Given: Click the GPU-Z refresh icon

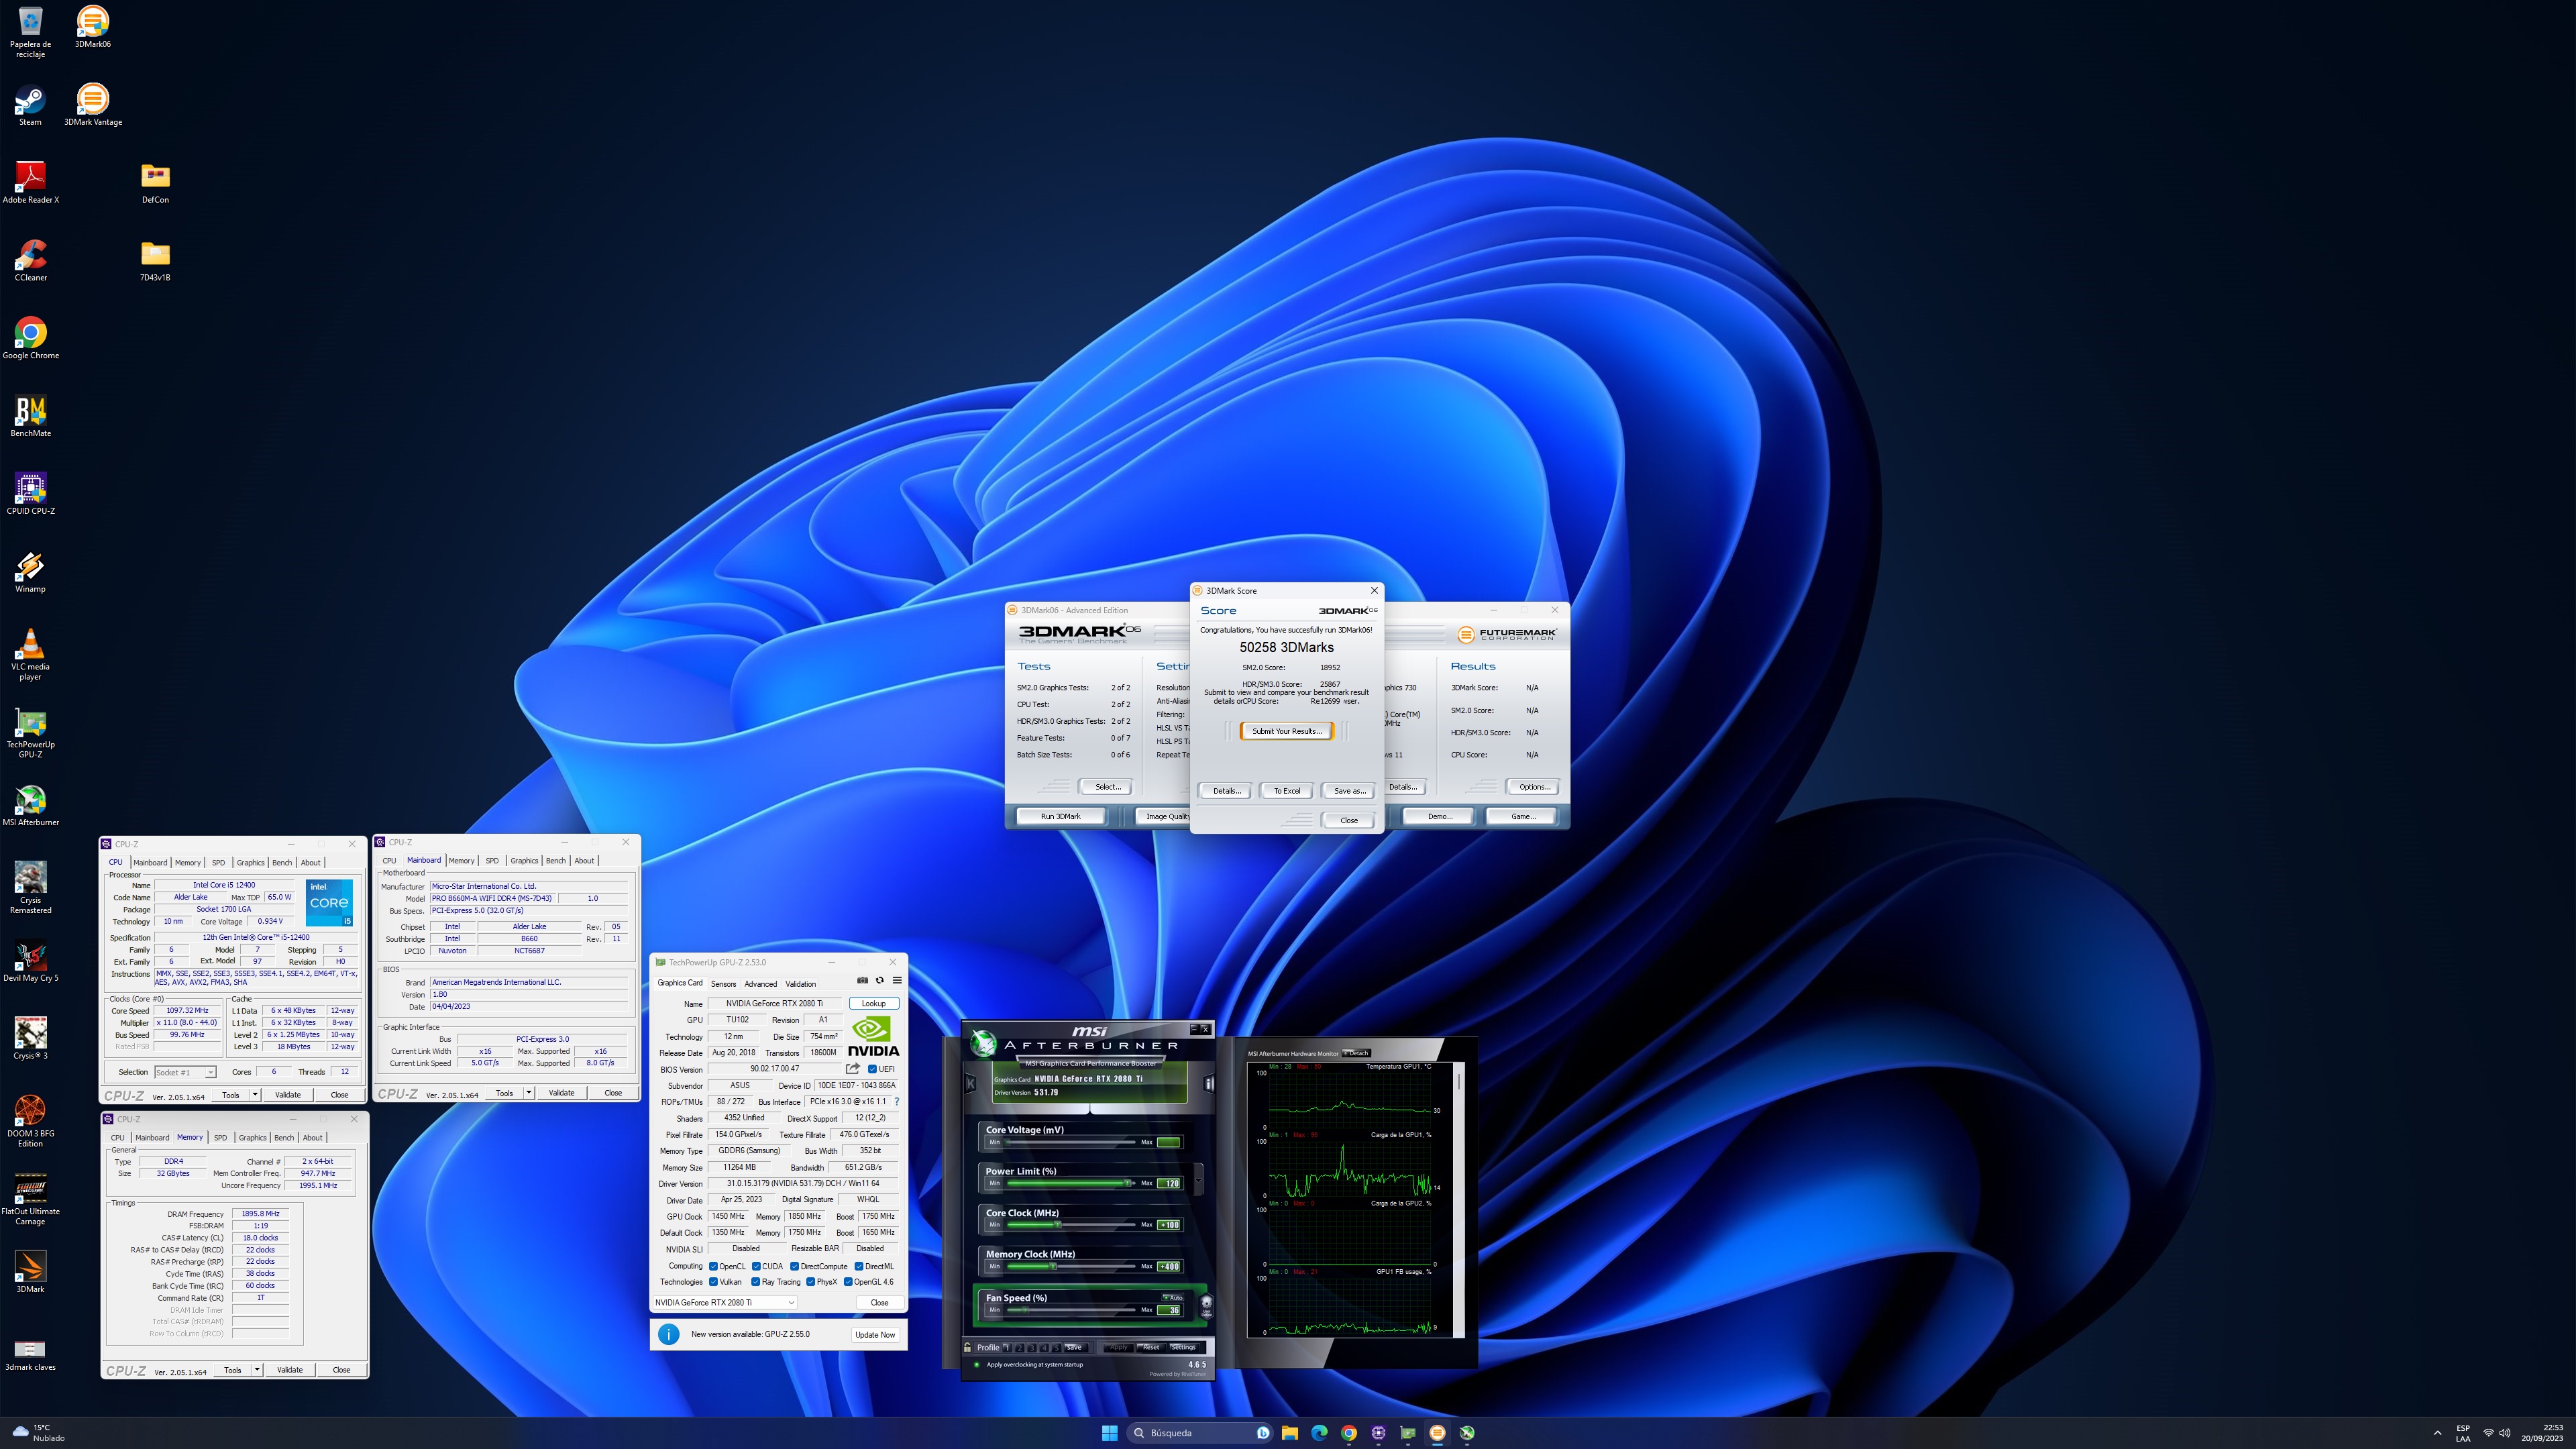Looking at the screenshot, I should [x=880, y=980].
